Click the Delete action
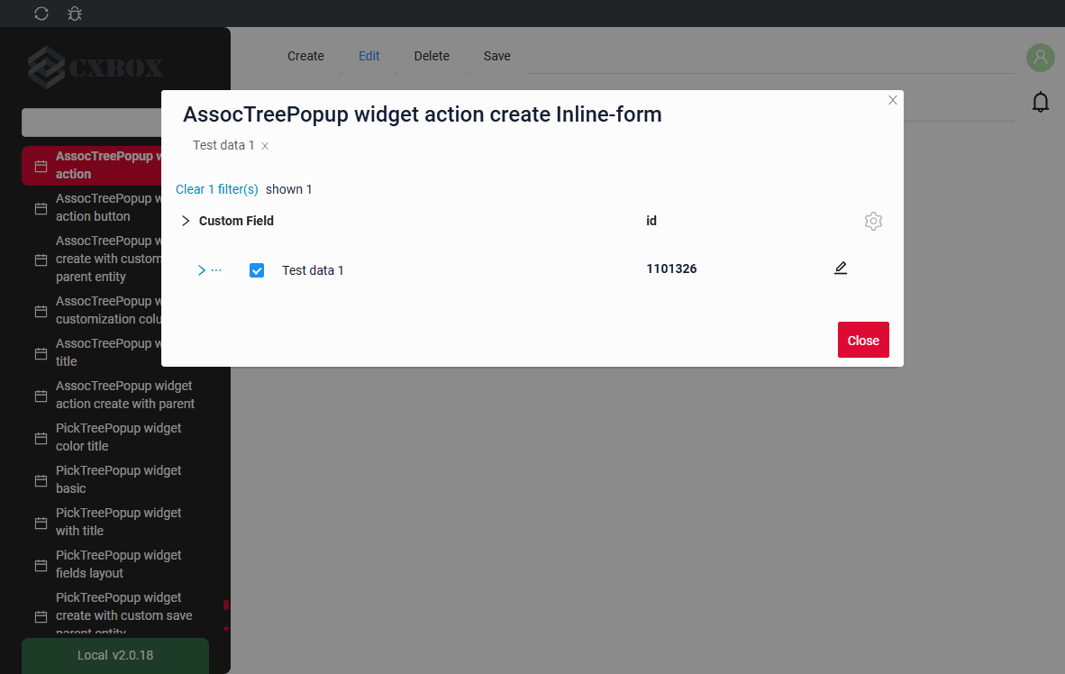Viewport: 1065px width, 674px height. tap(432, 57)
